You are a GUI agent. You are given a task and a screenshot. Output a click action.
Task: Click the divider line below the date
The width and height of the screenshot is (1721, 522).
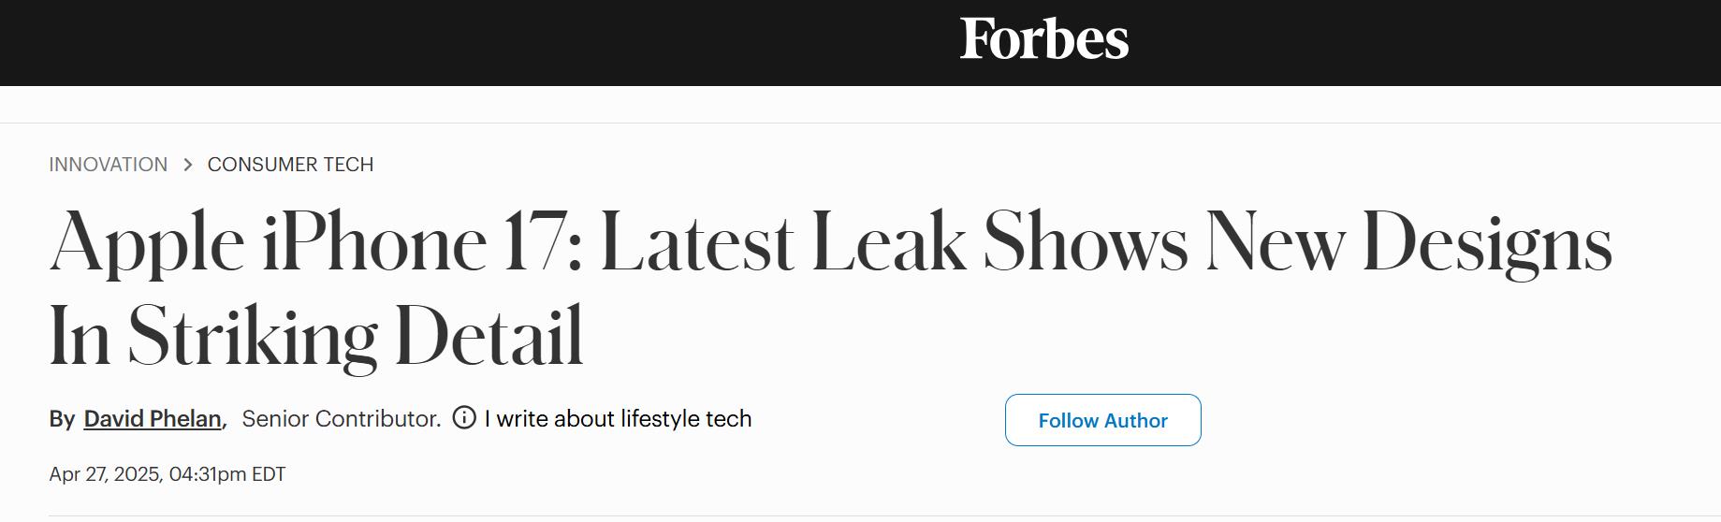click(x=842, y=515)
